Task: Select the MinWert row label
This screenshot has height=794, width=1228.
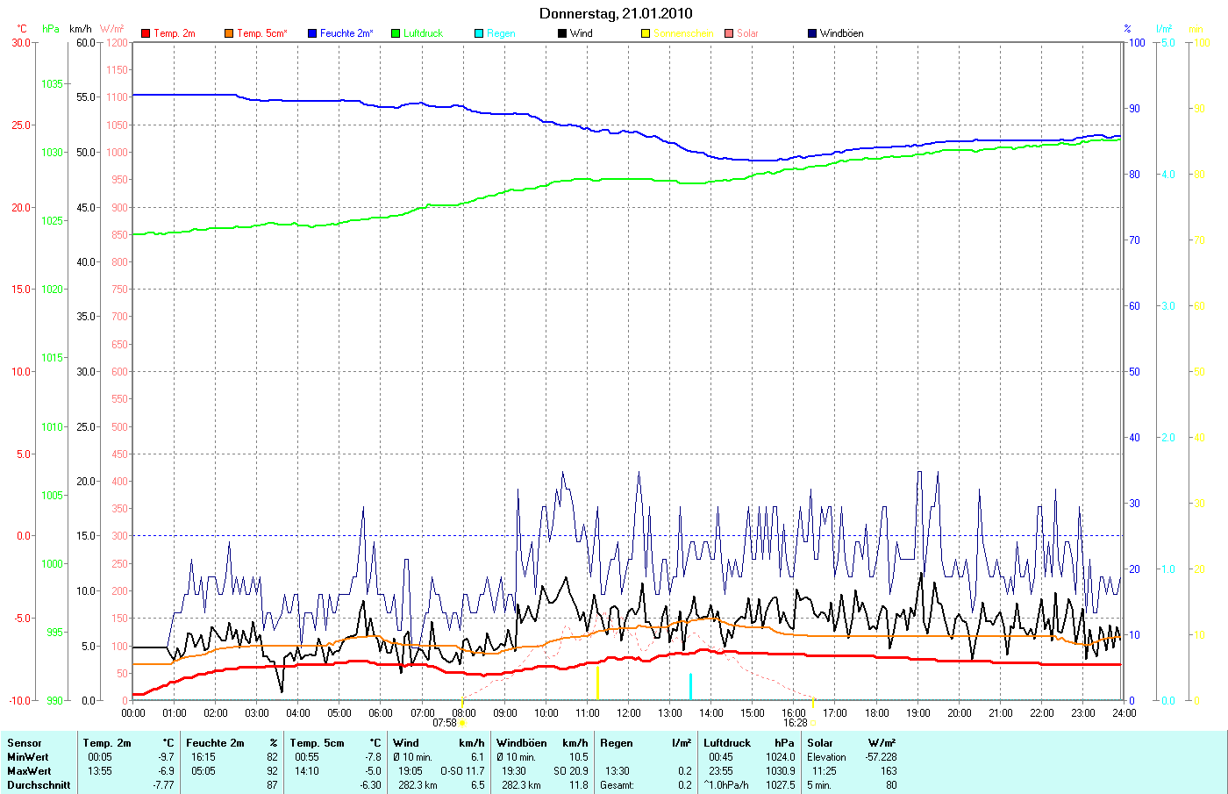Action: [x=28, y=757]
